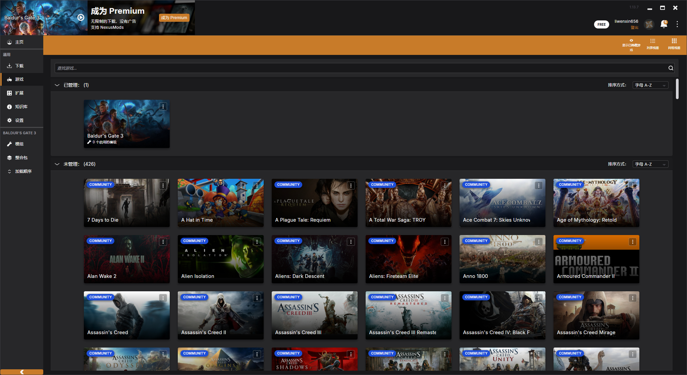
Task: Open options menu on Assassin's Creed III card
Action: pos(351,298)
